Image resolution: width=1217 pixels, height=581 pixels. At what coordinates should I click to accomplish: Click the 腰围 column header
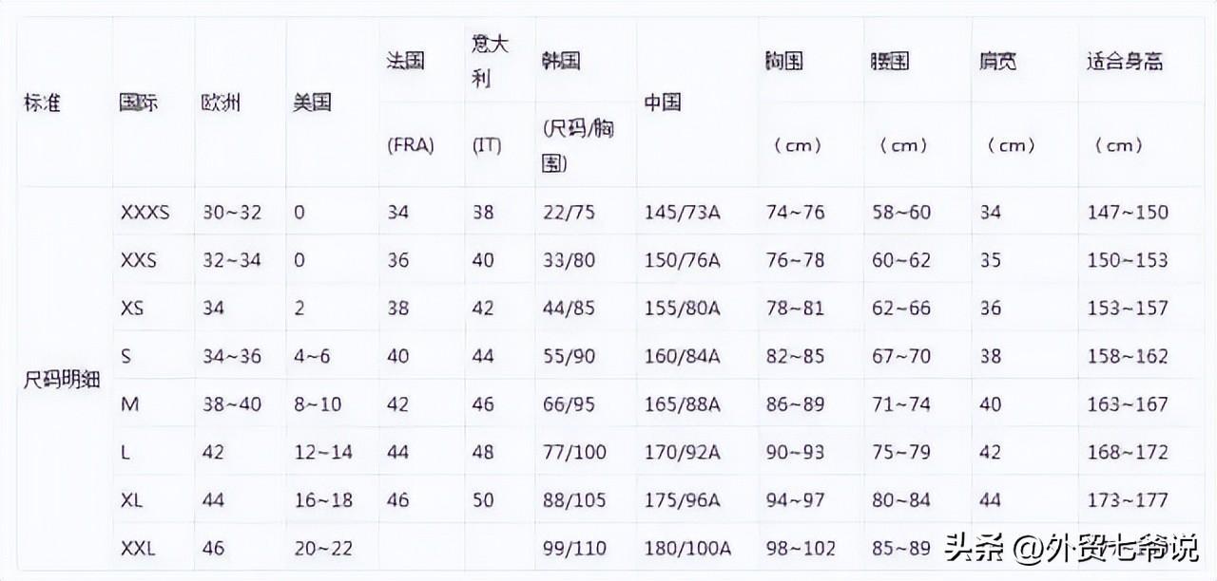(x=890, y=62)
